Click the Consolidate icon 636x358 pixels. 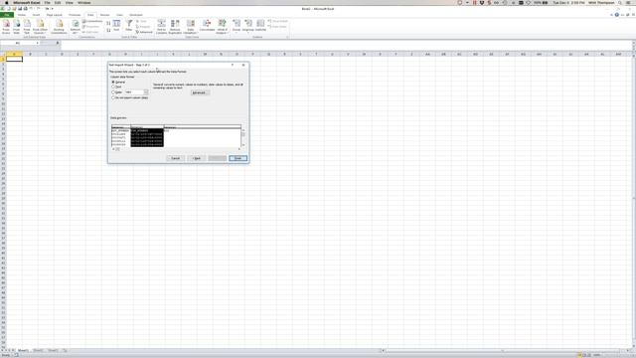pyautogui.click(x=207, y=26)
